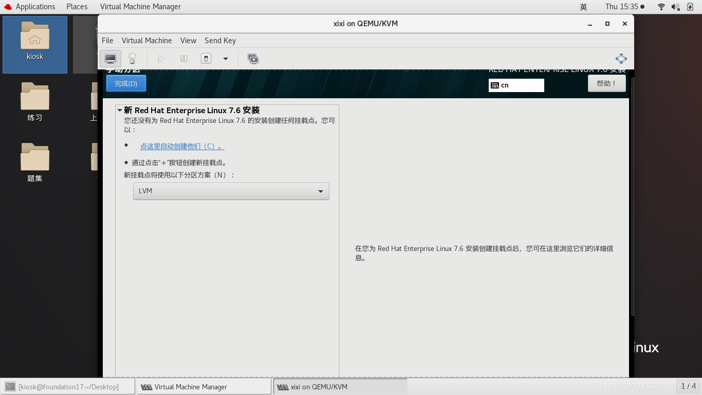This screenshot has height=395, width=702.
Task: Open the shutdown options dropdown arrow
Action: tap(225, 58)
